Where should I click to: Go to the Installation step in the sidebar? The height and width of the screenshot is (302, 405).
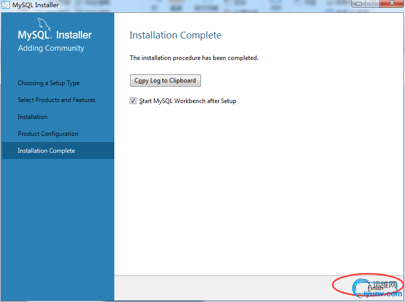click(32, 117)
